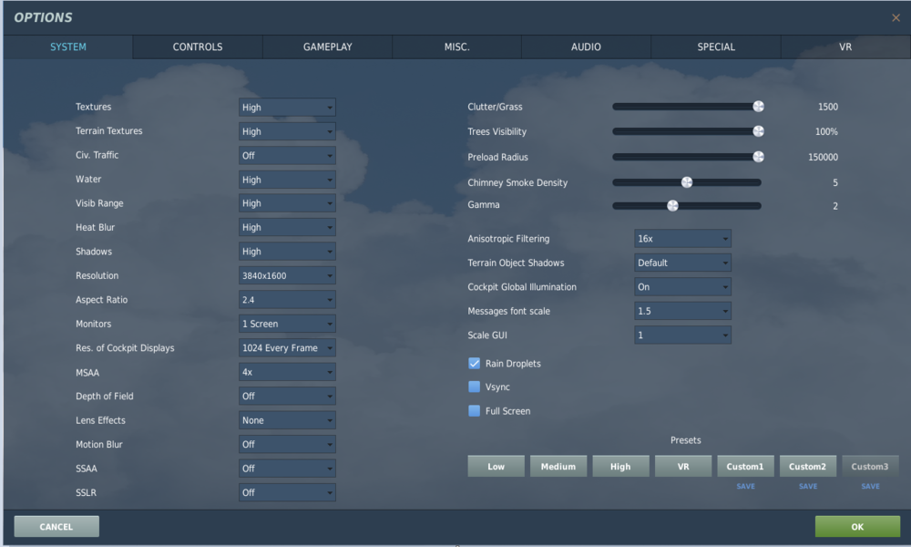Click the Clutter/Grass slider handle
Image resolution: width=911 pixels, height=547 pixels.
coord(758,107)
